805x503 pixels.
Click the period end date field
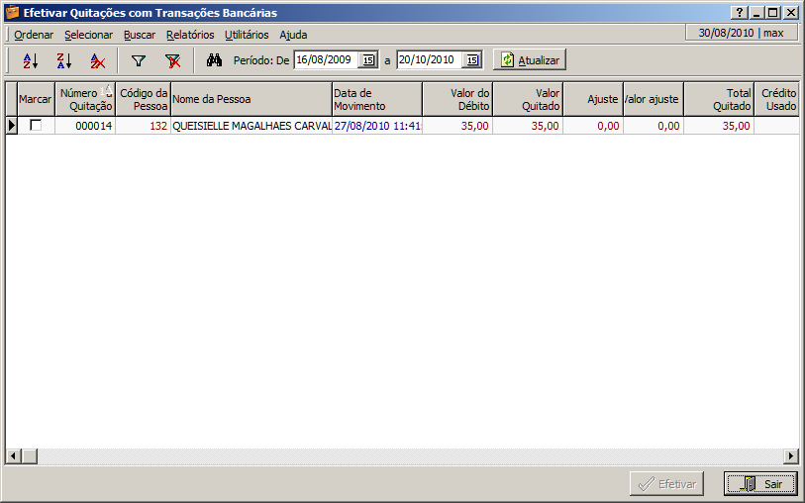(429, 60)
